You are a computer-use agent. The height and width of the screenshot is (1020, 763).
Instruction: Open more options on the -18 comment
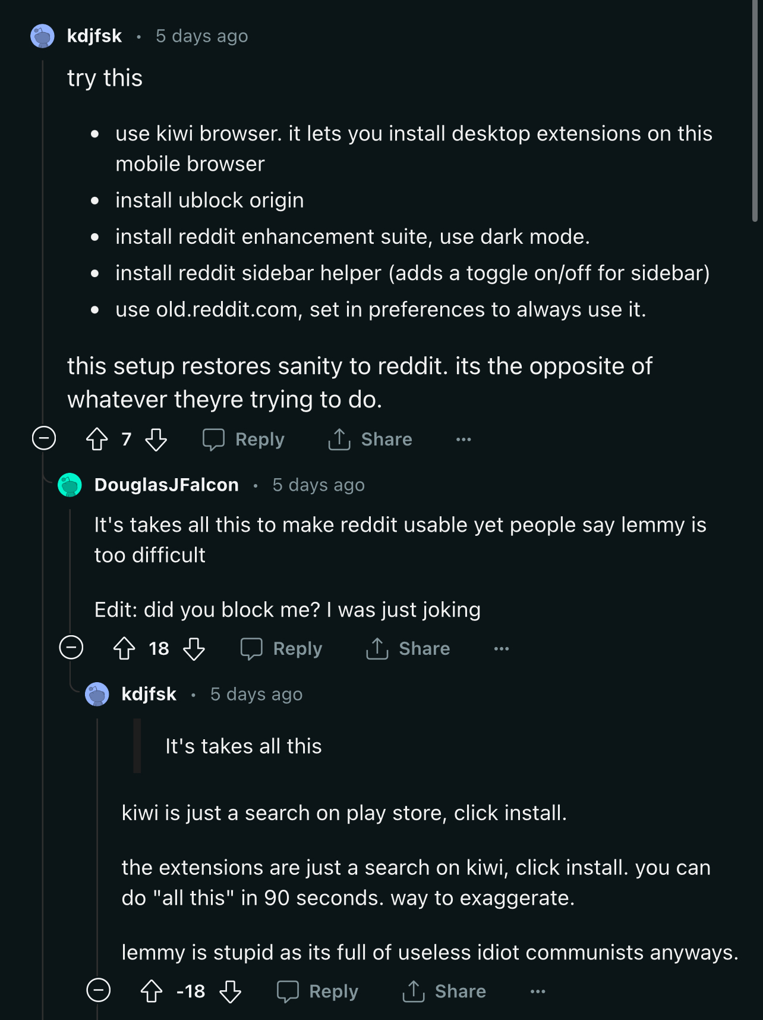537,991
